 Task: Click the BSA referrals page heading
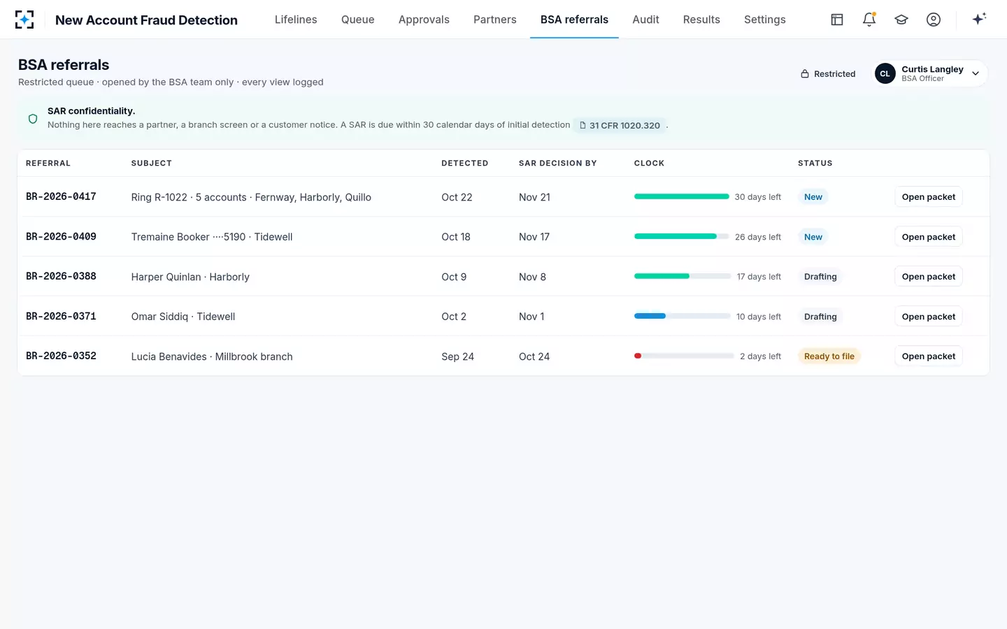[64, 65]
